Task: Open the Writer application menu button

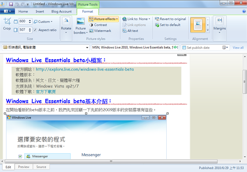Action: pos(7,12)
